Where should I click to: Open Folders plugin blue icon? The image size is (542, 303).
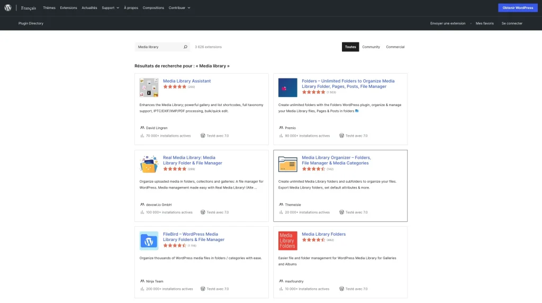[x=287, y=87]
